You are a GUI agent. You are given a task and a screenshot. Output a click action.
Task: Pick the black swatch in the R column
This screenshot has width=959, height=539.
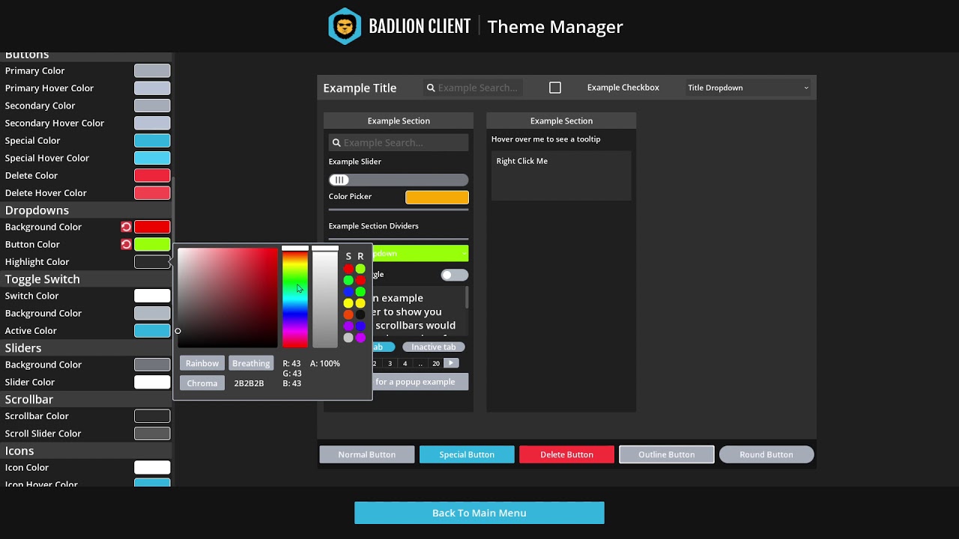[360, 314]
